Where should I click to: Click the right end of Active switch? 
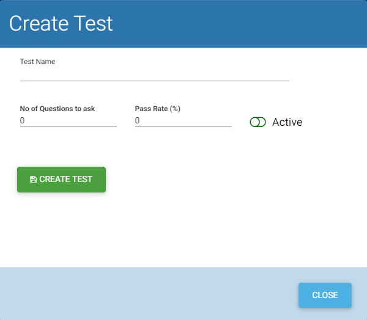[x=262, y=122]
